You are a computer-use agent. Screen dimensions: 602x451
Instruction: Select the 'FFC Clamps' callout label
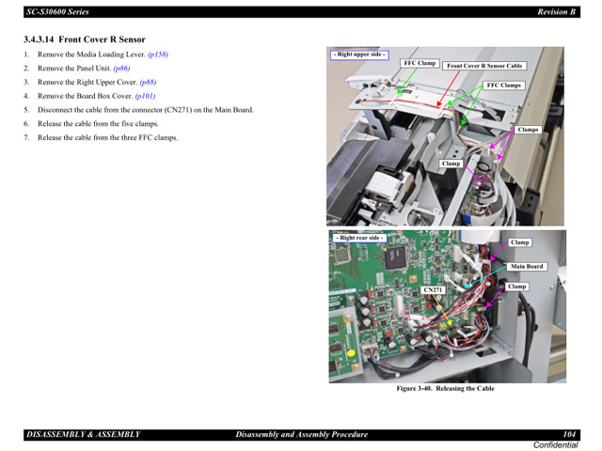503,86
